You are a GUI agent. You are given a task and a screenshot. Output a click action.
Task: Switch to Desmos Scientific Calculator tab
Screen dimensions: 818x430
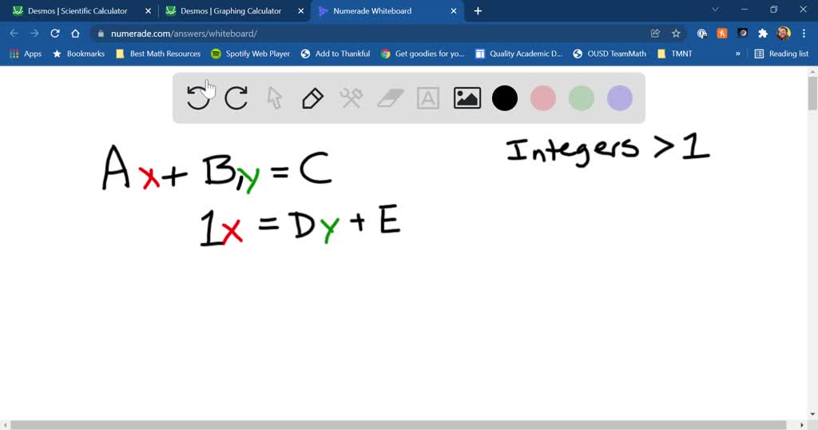(77, 11)
